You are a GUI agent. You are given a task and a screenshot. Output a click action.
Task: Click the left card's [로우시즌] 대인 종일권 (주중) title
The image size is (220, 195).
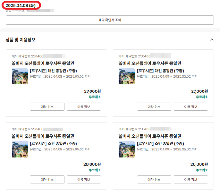[54, 71]
